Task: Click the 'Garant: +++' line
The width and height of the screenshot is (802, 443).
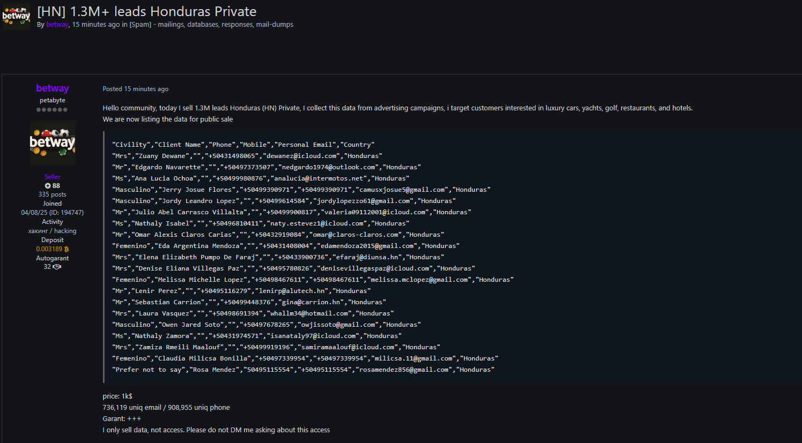Action: coord(122,419)
